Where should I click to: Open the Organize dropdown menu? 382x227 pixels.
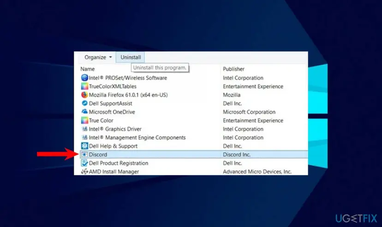coord(98,58)
